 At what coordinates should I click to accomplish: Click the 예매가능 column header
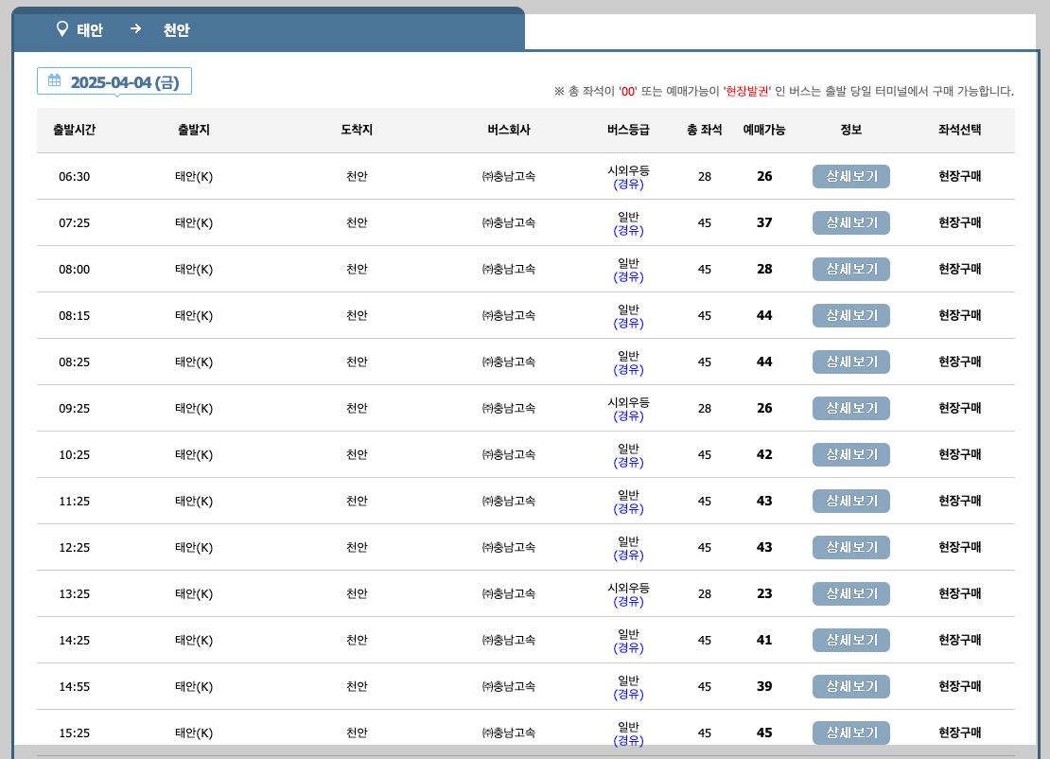tap(764, 130)
